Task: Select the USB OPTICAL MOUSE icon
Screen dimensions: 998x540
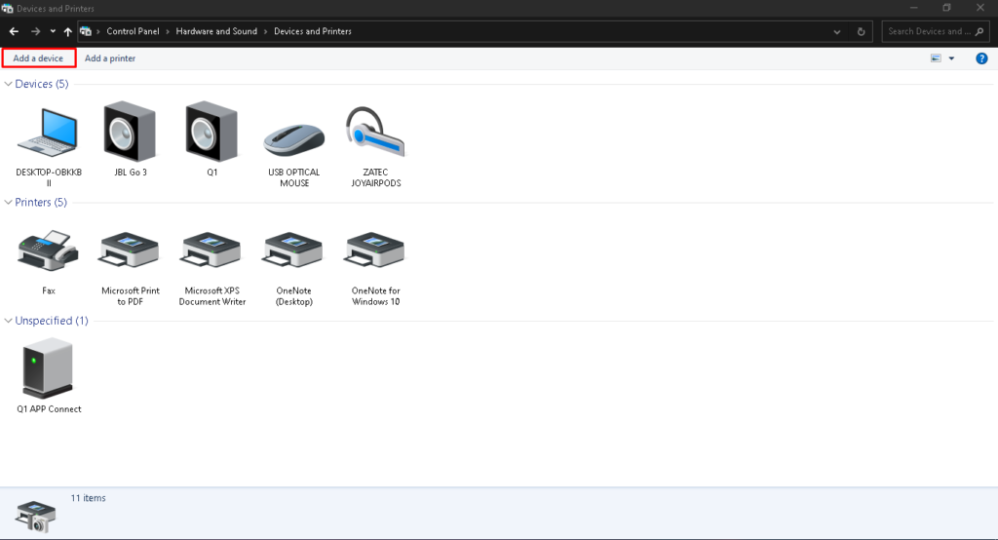Action: tap(294, 140)
